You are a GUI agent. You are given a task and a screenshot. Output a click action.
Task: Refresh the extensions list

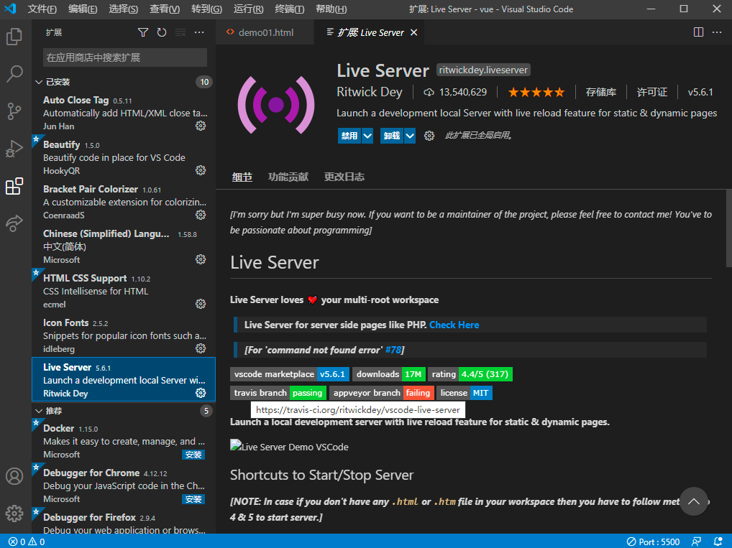(x=162, y=32)
